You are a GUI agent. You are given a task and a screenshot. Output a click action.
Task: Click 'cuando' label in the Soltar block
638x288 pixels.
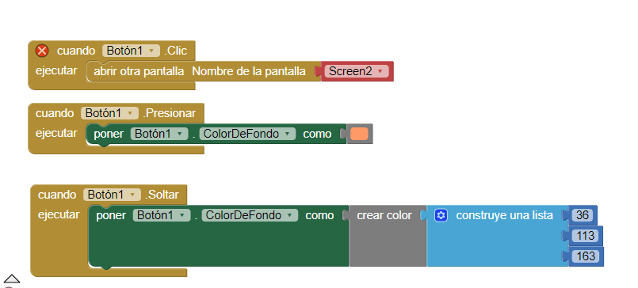pyautogui.click(x=57, y=195)
